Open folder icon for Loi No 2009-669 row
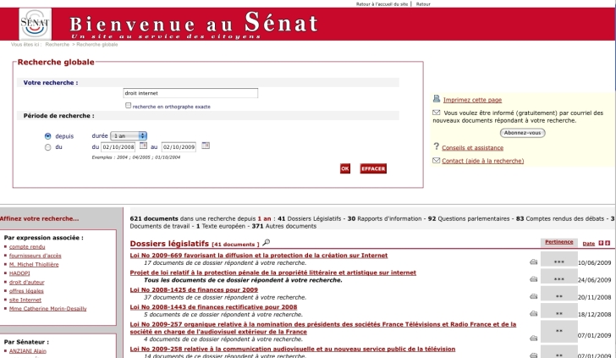The width and height of the screenshot is (616, 358). 533,262
